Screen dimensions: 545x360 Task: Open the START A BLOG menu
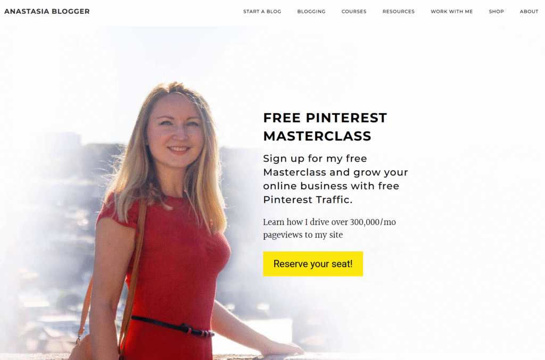[x=262, y=12]
